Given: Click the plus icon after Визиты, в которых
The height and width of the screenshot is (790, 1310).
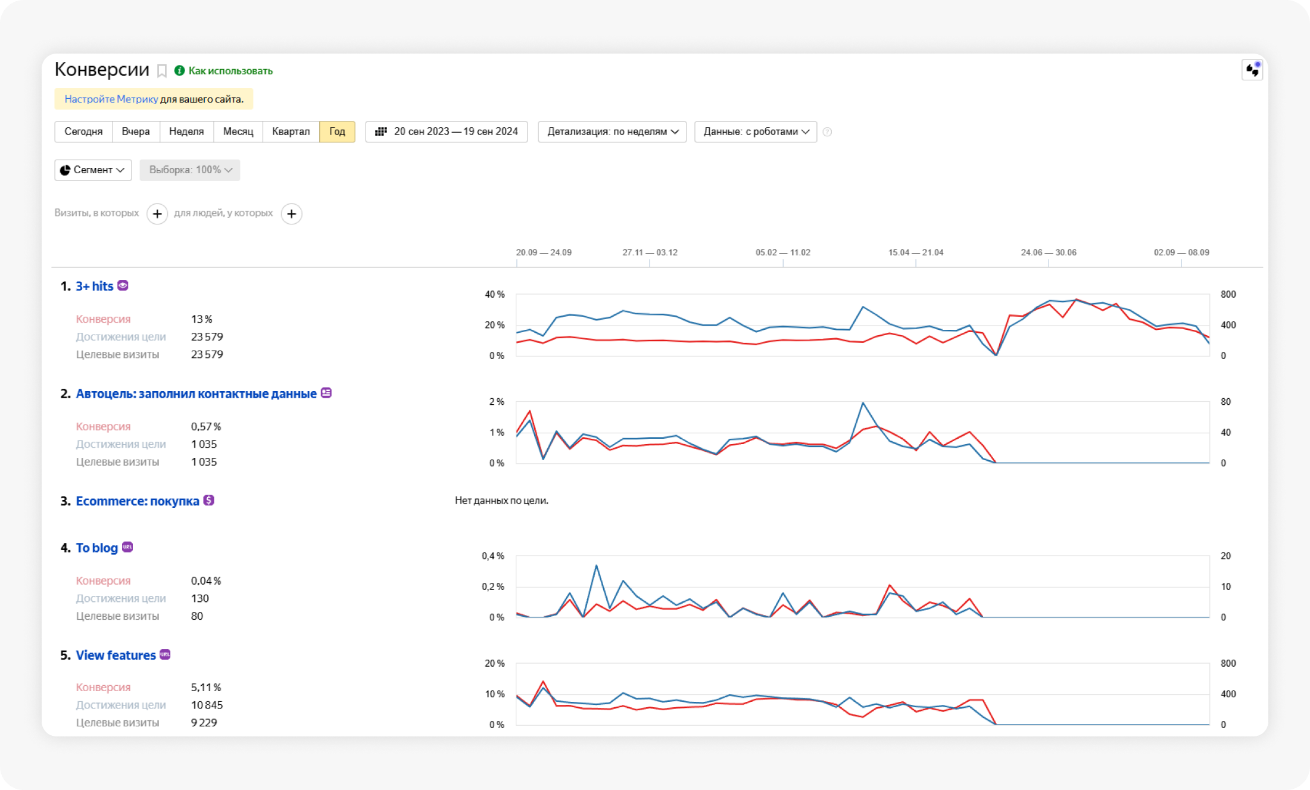Looking at the screenshot, I should click(157, 214).
